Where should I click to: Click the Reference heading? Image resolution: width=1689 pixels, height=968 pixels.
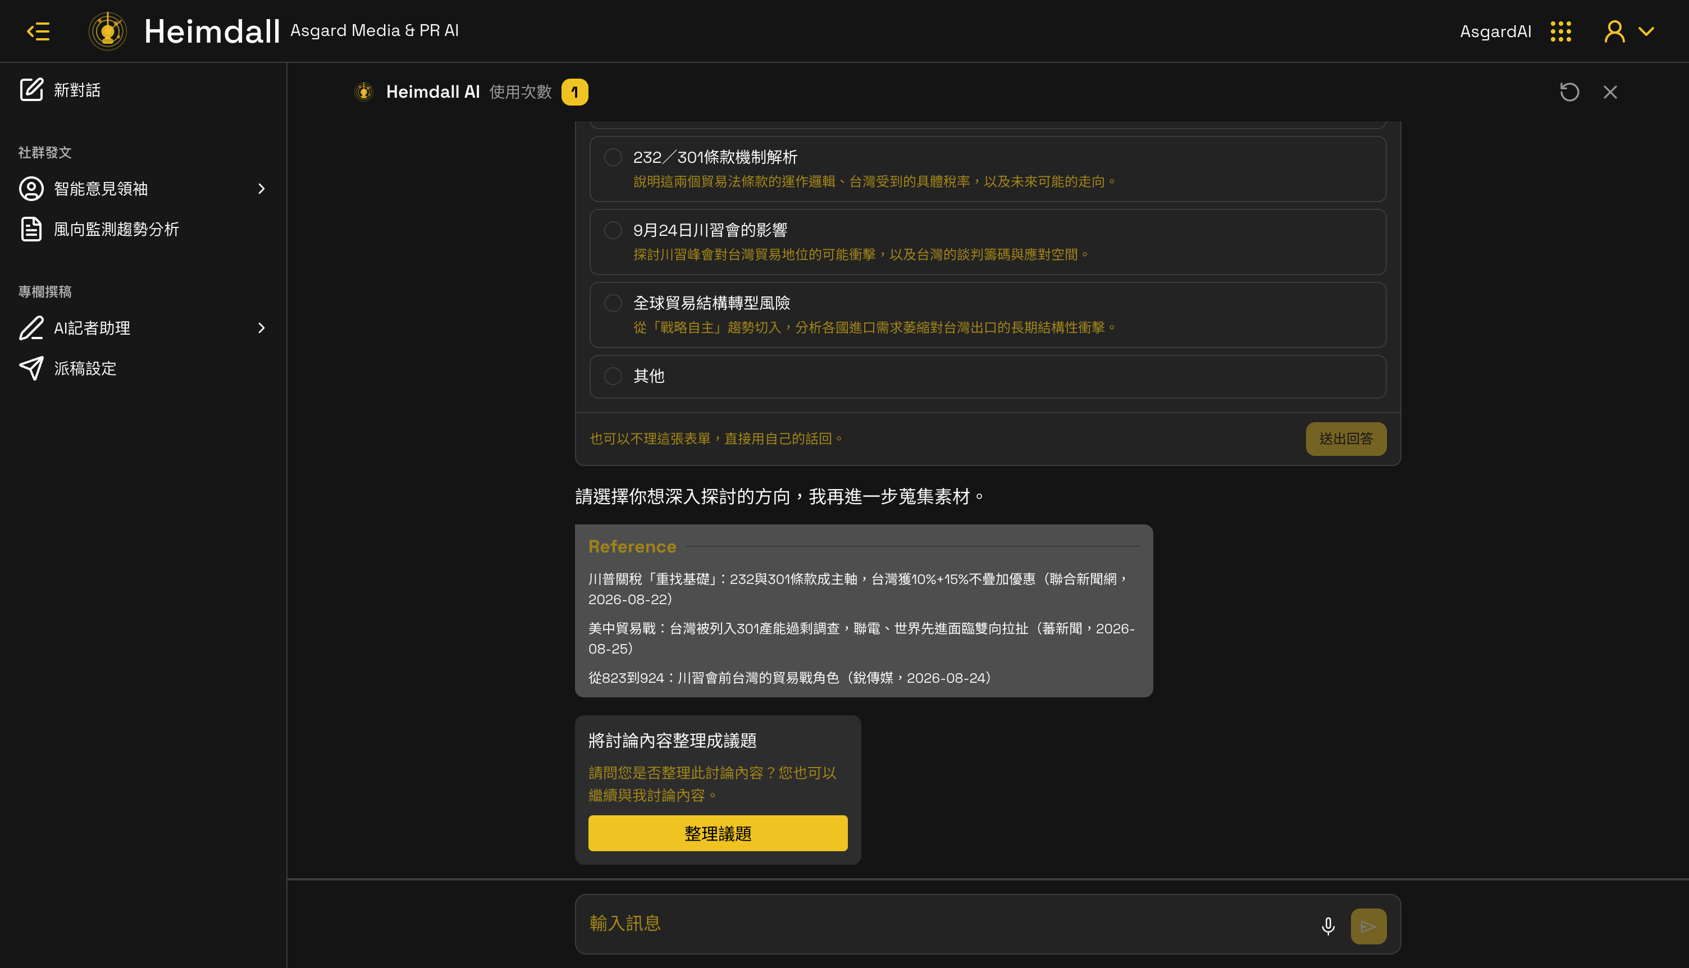click(632, 546)
